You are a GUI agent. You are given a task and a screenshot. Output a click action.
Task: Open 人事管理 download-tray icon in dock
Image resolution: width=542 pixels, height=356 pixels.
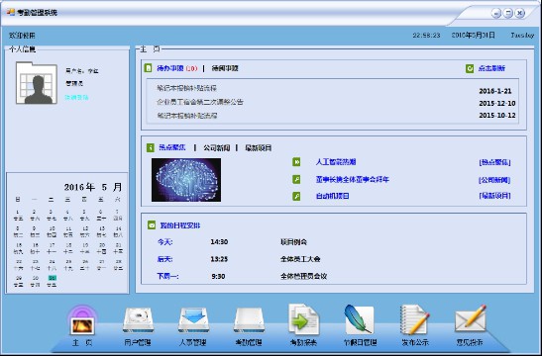(193, 320)
